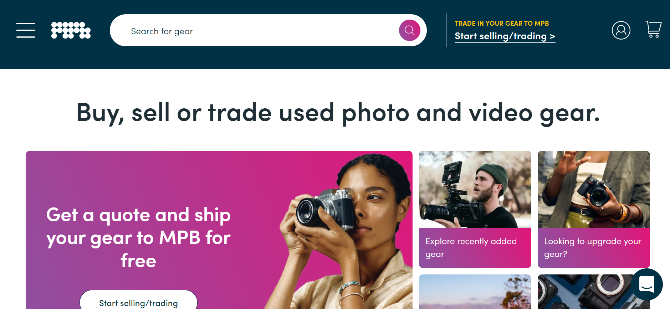Click the MPB dotted logo
670x309 pixels.
tap(71, 30)
